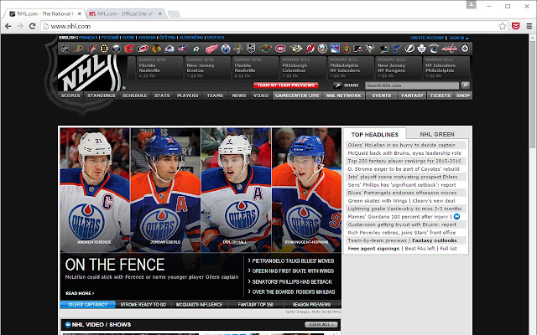Open the Pittsburgh vs Columbus game box
537x335 pixels.
[x=302, y=68]
